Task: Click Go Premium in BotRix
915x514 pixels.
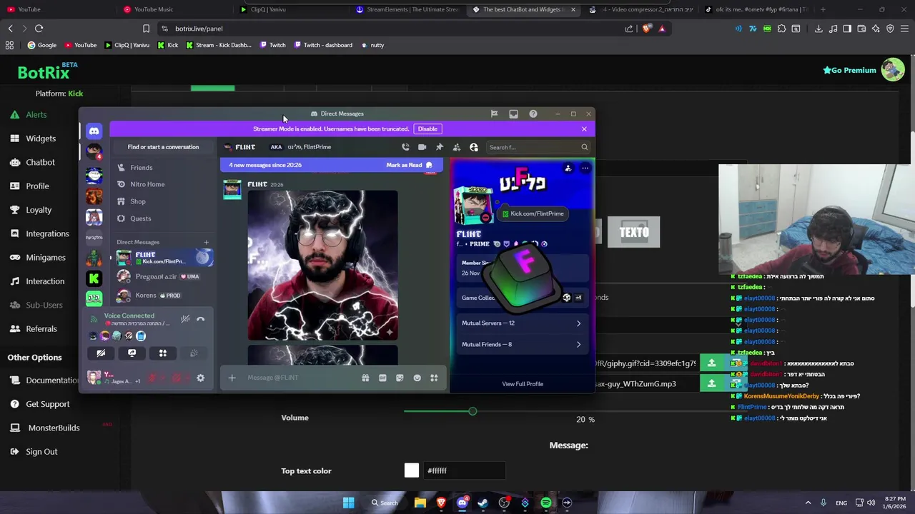Action: coord(849,70)
